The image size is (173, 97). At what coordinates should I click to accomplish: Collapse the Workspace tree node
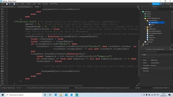click(x=141, y=12)
